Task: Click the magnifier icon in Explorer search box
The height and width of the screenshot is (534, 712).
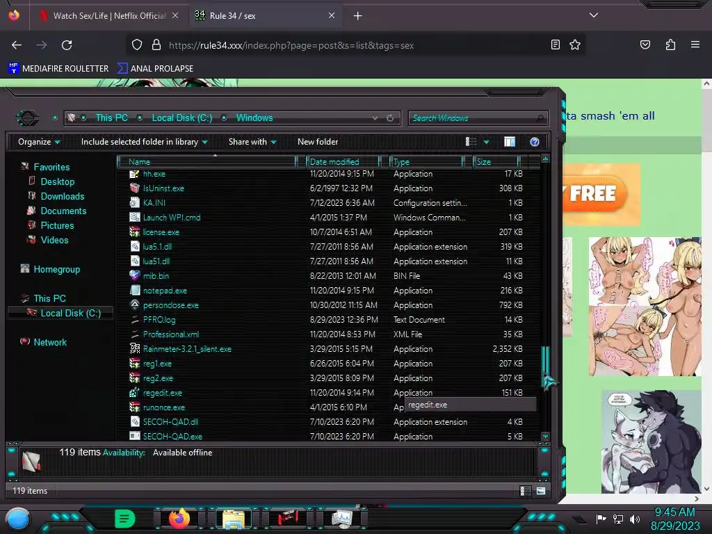Action: click(x=540, y=118)
